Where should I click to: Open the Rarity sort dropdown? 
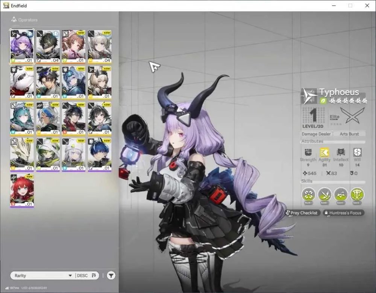click(43, 275)
